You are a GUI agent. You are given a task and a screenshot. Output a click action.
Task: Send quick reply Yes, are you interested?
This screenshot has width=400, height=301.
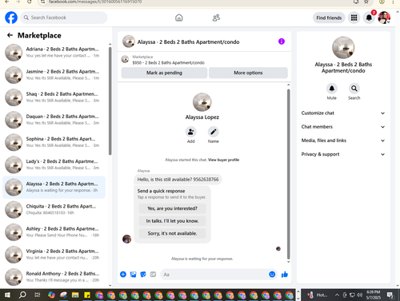pos(172,208)
